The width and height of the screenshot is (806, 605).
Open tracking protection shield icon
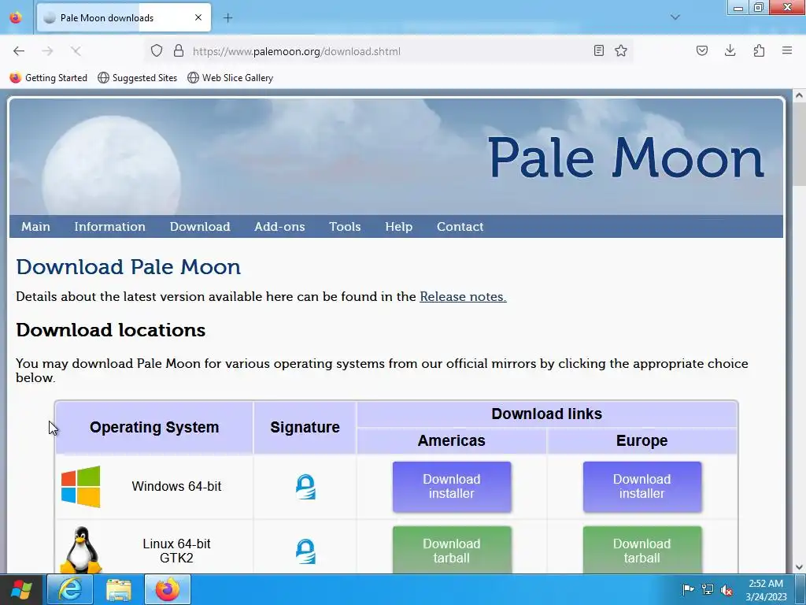[157, 50]
